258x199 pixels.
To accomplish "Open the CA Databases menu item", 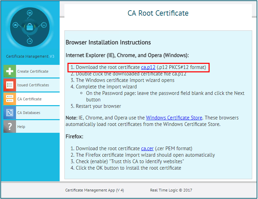I will 32,113.
